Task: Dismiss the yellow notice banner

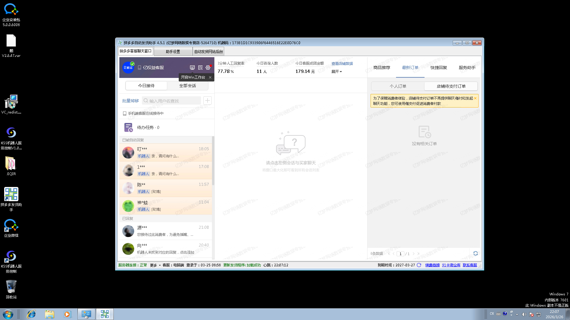Action: [x=475, y=98]
